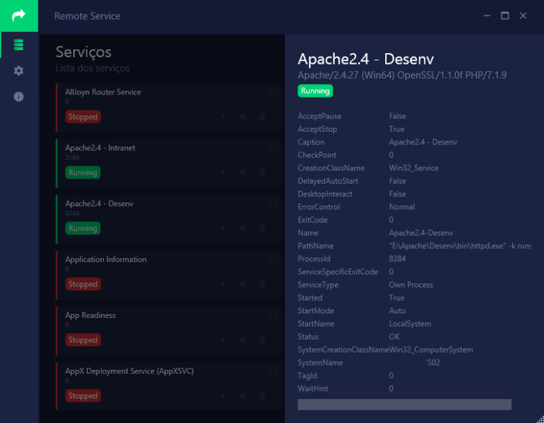Select Apache2.4 - Desenv name in list
This screenshot has width=544, height=423.
click(99, 204)
